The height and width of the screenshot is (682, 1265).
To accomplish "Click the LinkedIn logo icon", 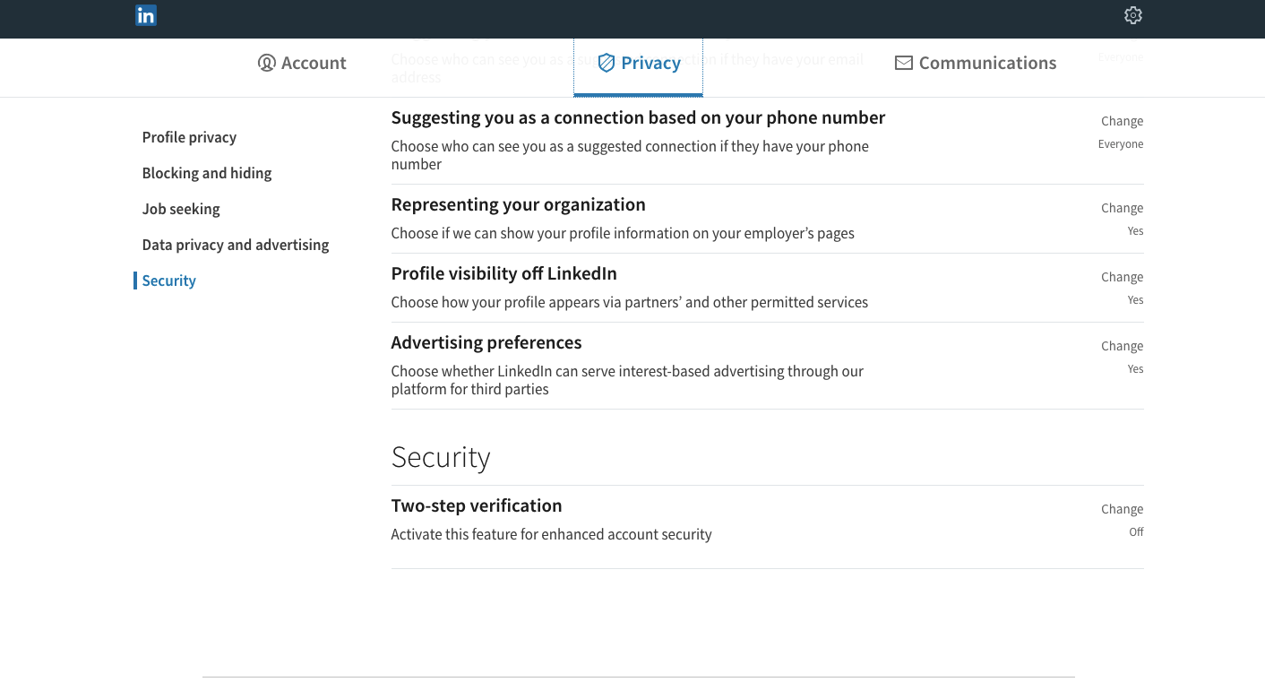I will click(146, 15).
